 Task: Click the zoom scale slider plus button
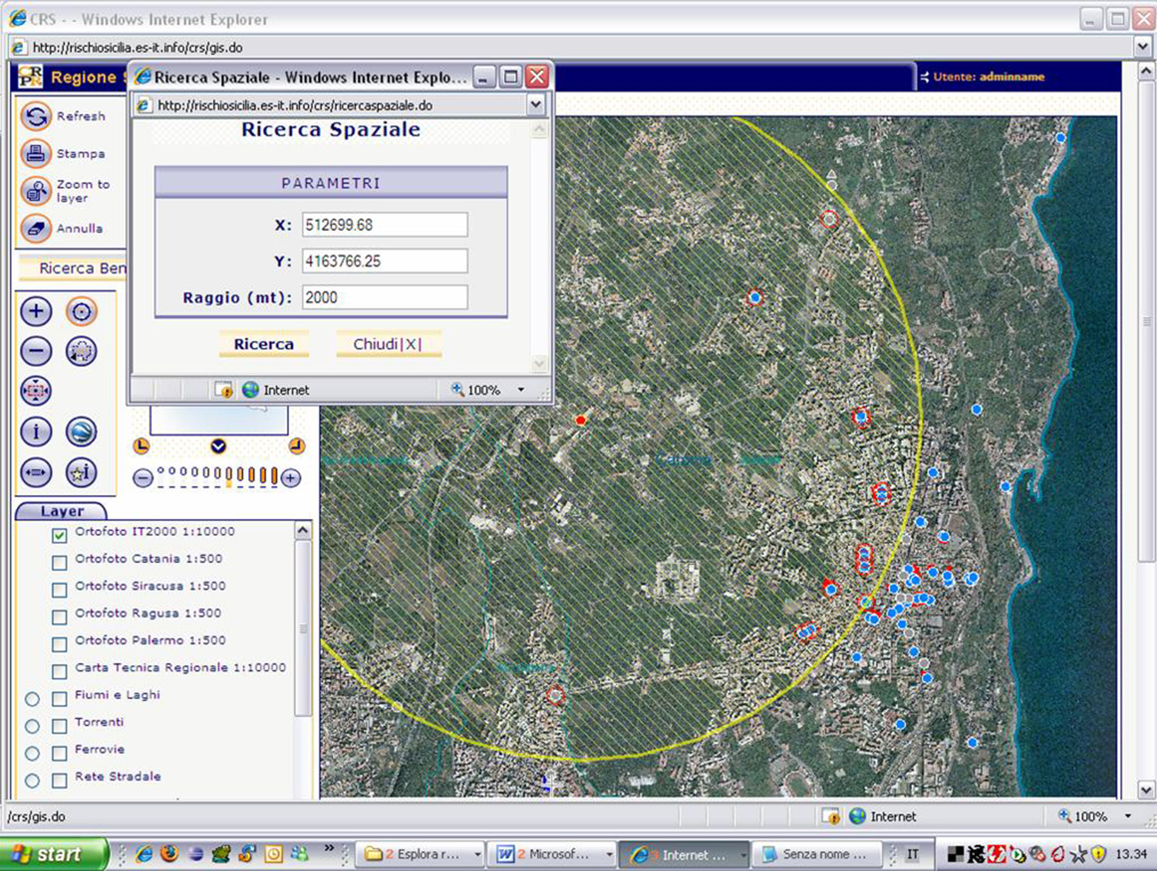[x=291, y=478]
